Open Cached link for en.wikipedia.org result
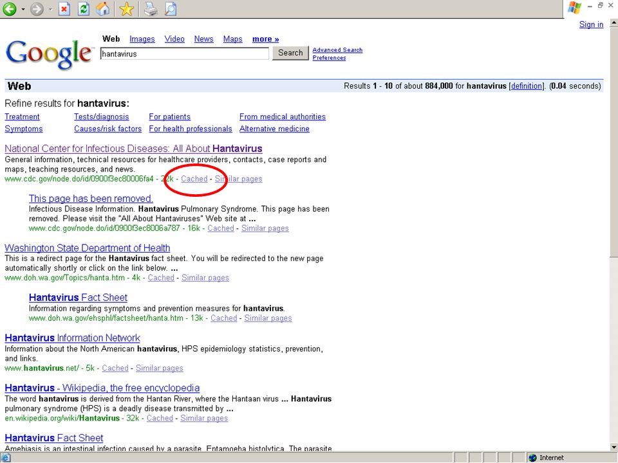 pos(160,418)
